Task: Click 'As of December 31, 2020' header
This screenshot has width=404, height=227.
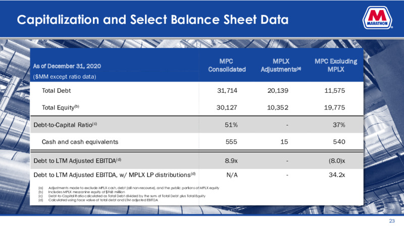Action: (67, 66)
